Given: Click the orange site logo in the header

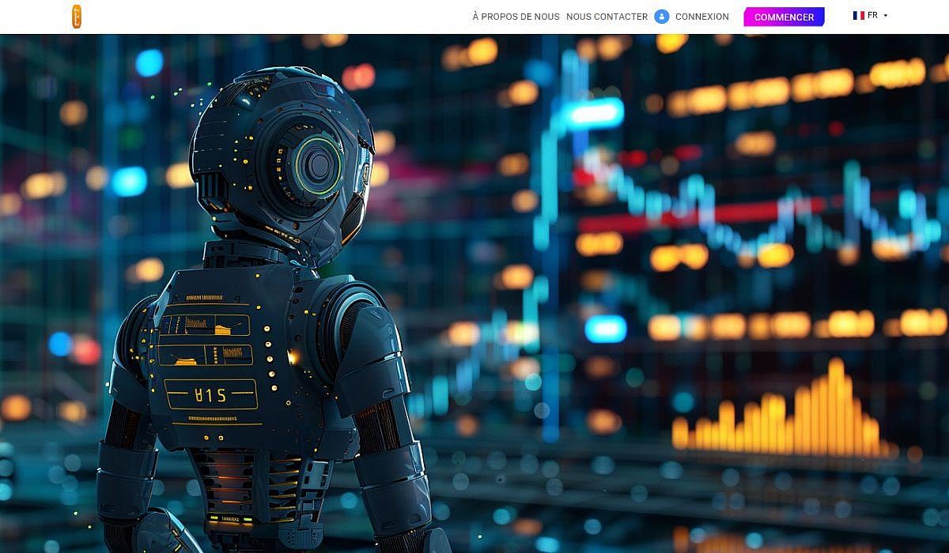Looking at the screenshot, I should pos(77,17).
